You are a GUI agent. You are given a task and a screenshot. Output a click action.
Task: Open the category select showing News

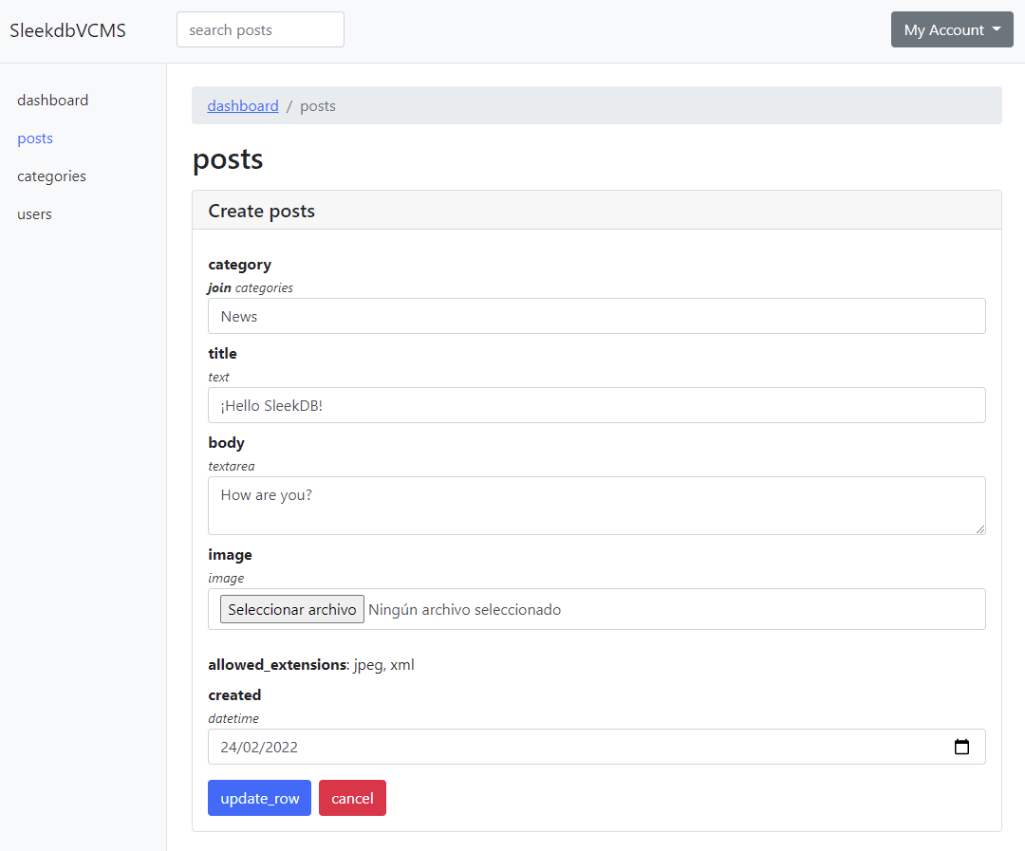point(596,316)
